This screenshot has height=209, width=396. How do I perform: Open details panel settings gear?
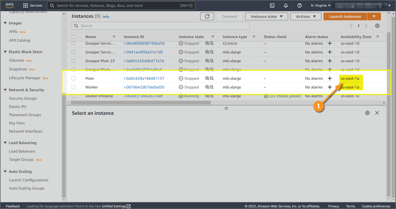pyautogui.click(x=367, y=113)
